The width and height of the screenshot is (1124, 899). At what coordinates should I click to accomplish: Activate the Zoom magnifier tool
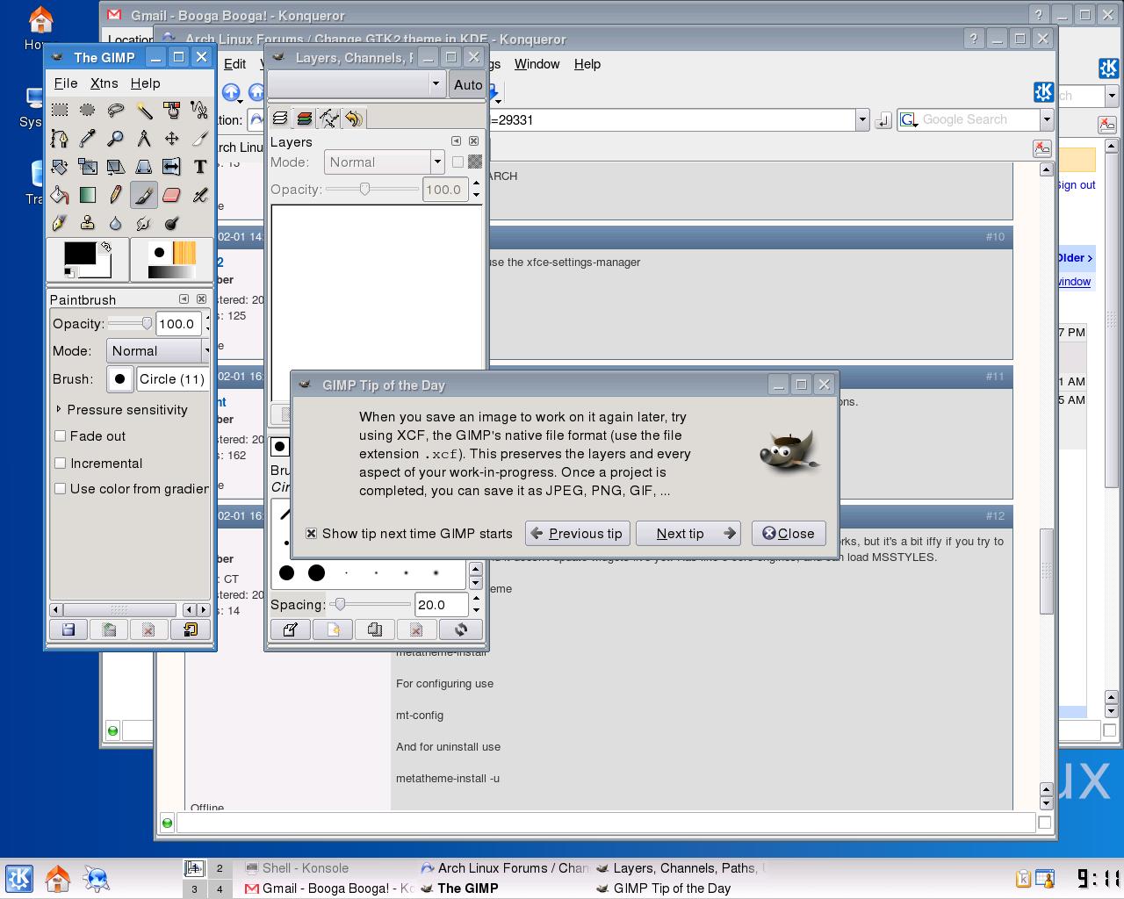116,138
